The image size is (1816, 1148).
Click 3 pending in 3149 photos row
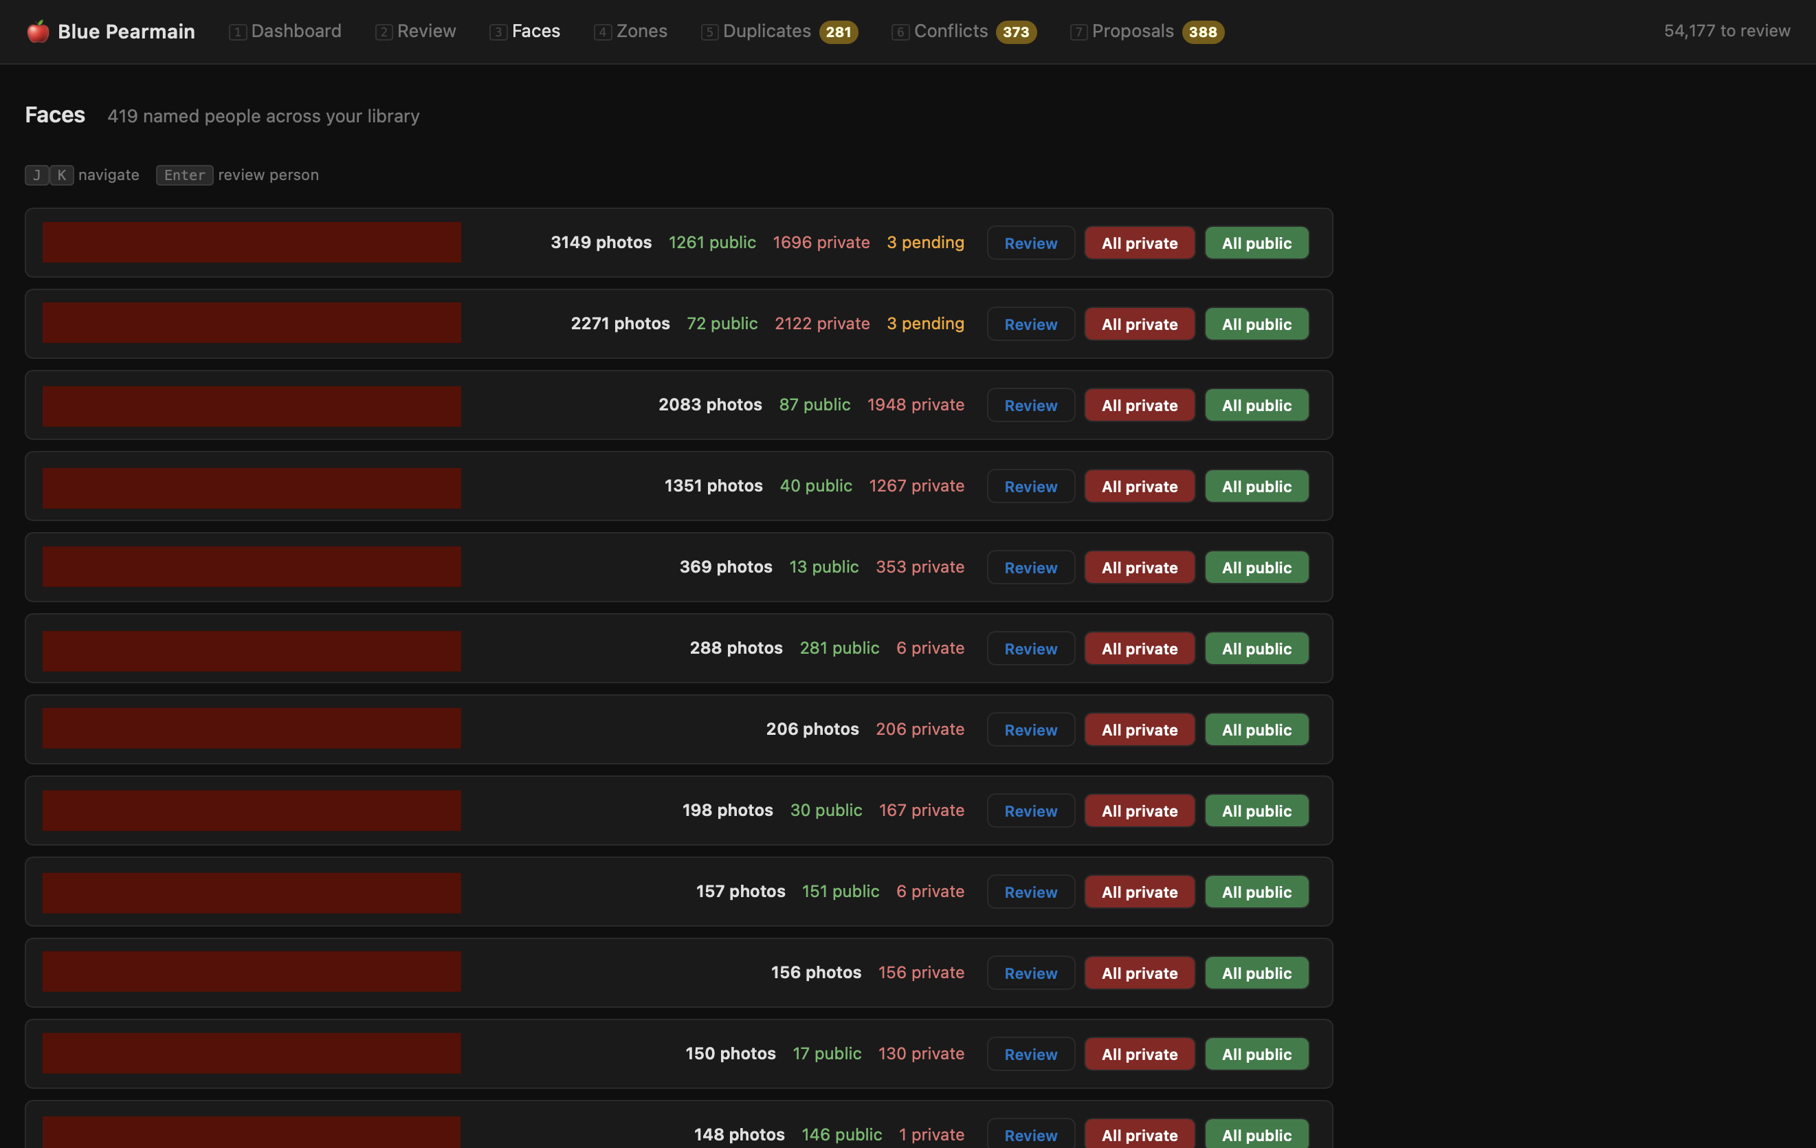point(925,242)
